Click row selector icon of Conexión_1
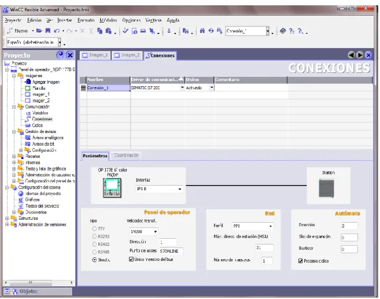Viewport: 380px width, 299px height. pos(83,88)
